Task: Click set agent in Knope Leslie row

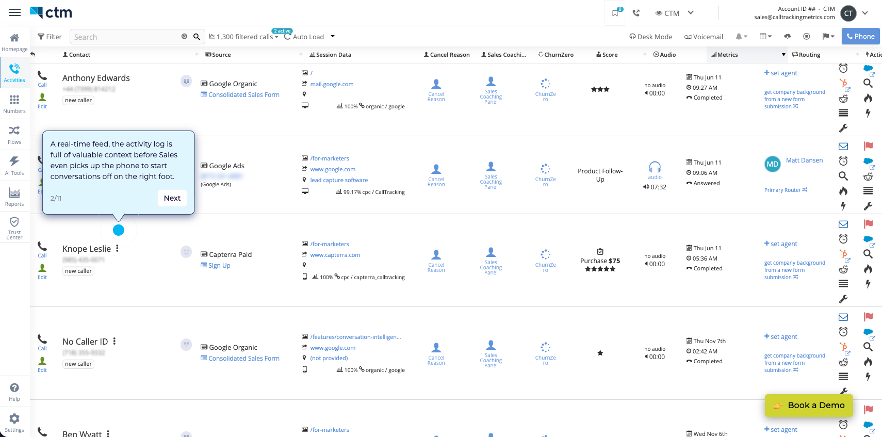Action: tap(780, 244)
